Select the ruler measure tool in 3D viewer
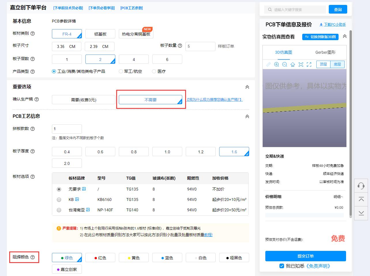The width and height of the screenshot is (370, 276). [268, 64]
